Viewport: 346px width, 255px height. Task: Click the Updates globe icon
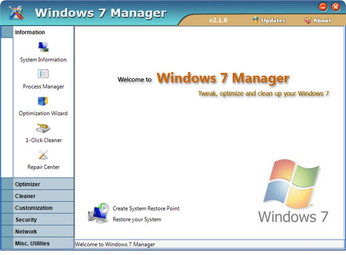pos(256,20)
